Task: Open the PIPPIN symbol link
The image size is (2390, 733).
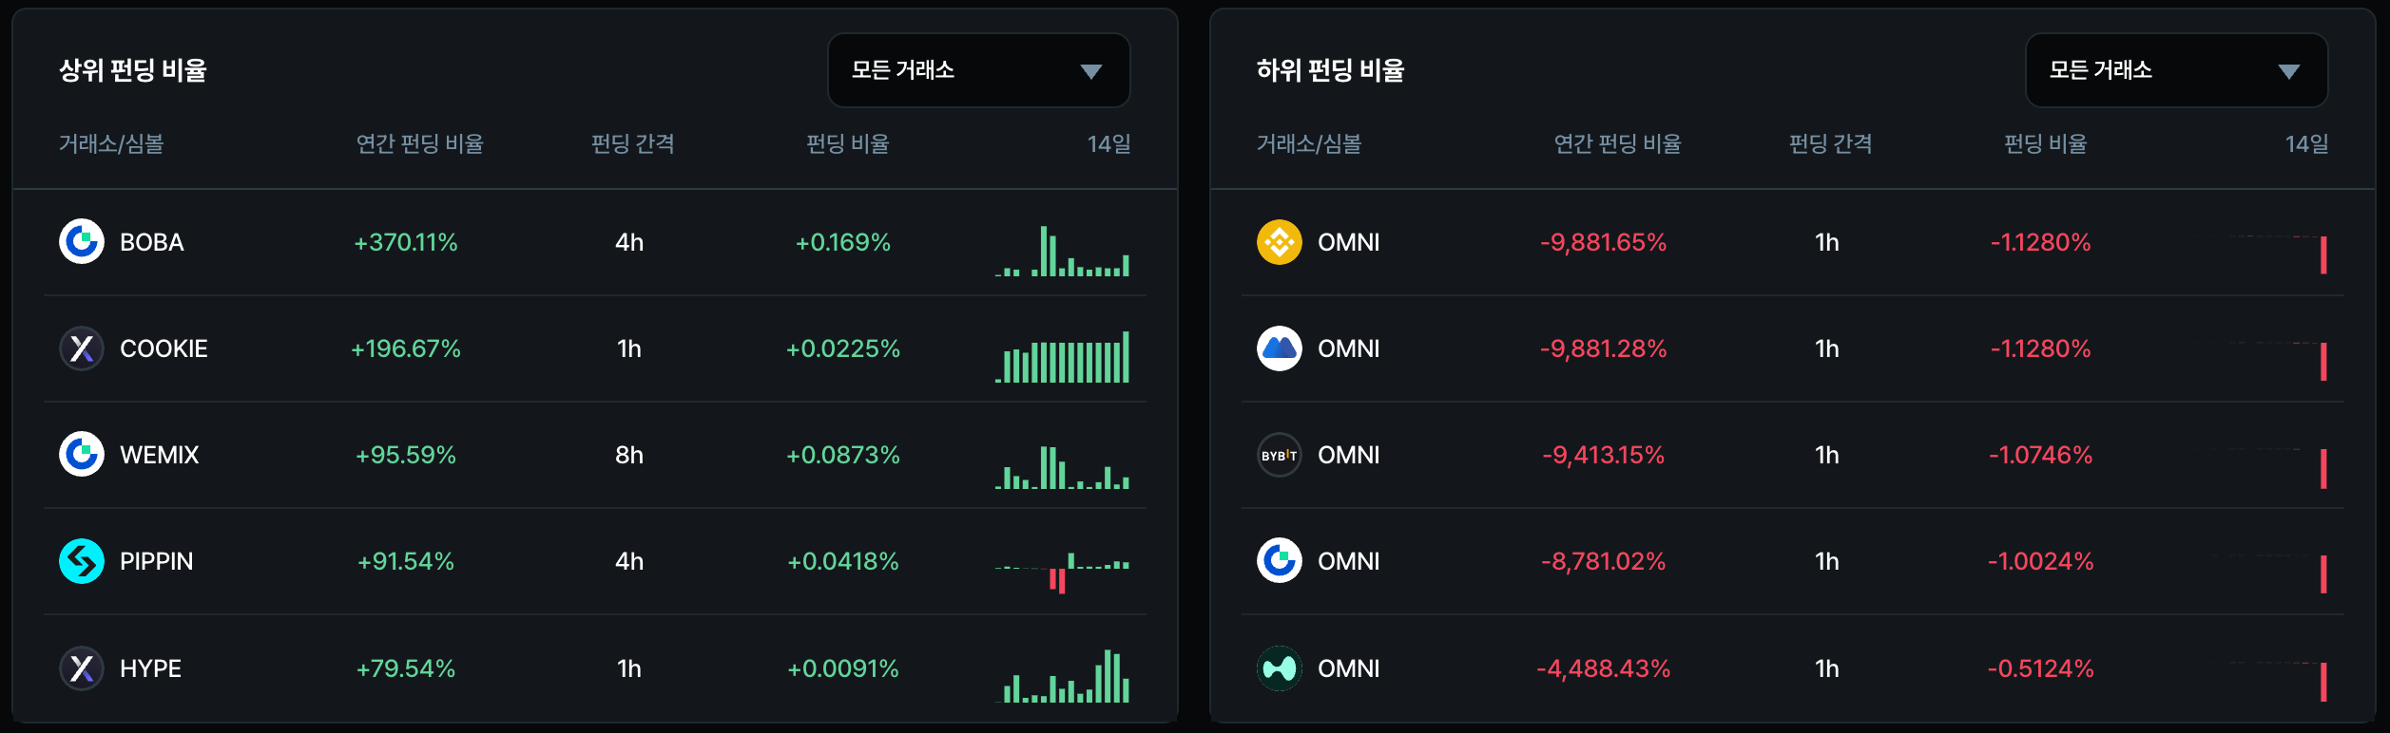Action: 156,561
